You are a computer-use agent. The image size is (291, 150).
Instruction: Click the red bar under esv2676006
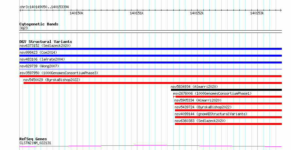[x=228, y=97]
